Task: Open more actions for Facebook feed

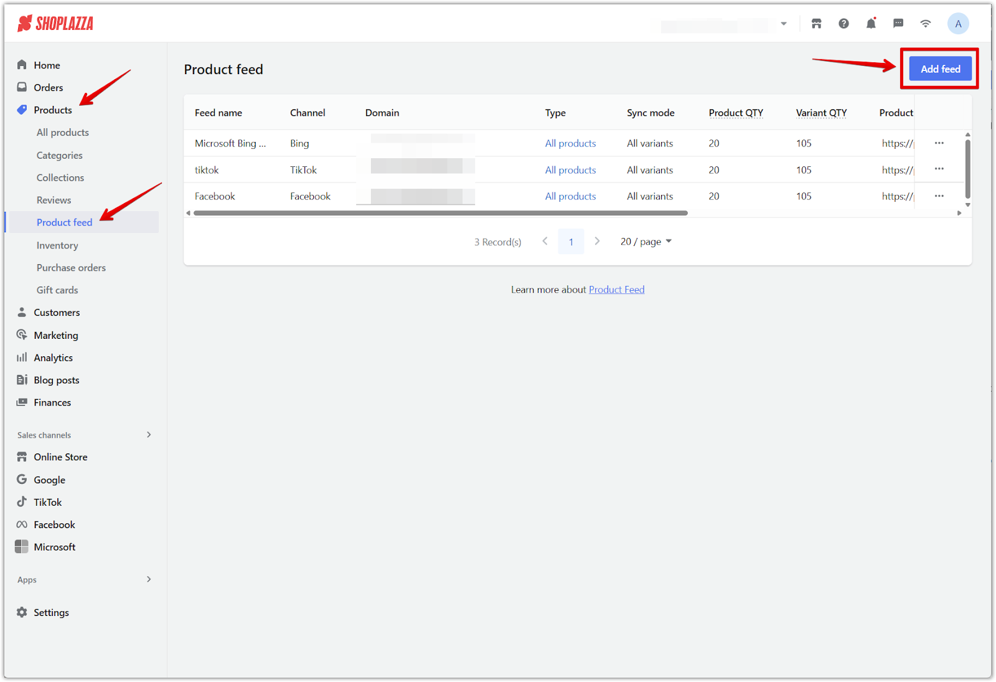Action: click(x=939, y=196)
